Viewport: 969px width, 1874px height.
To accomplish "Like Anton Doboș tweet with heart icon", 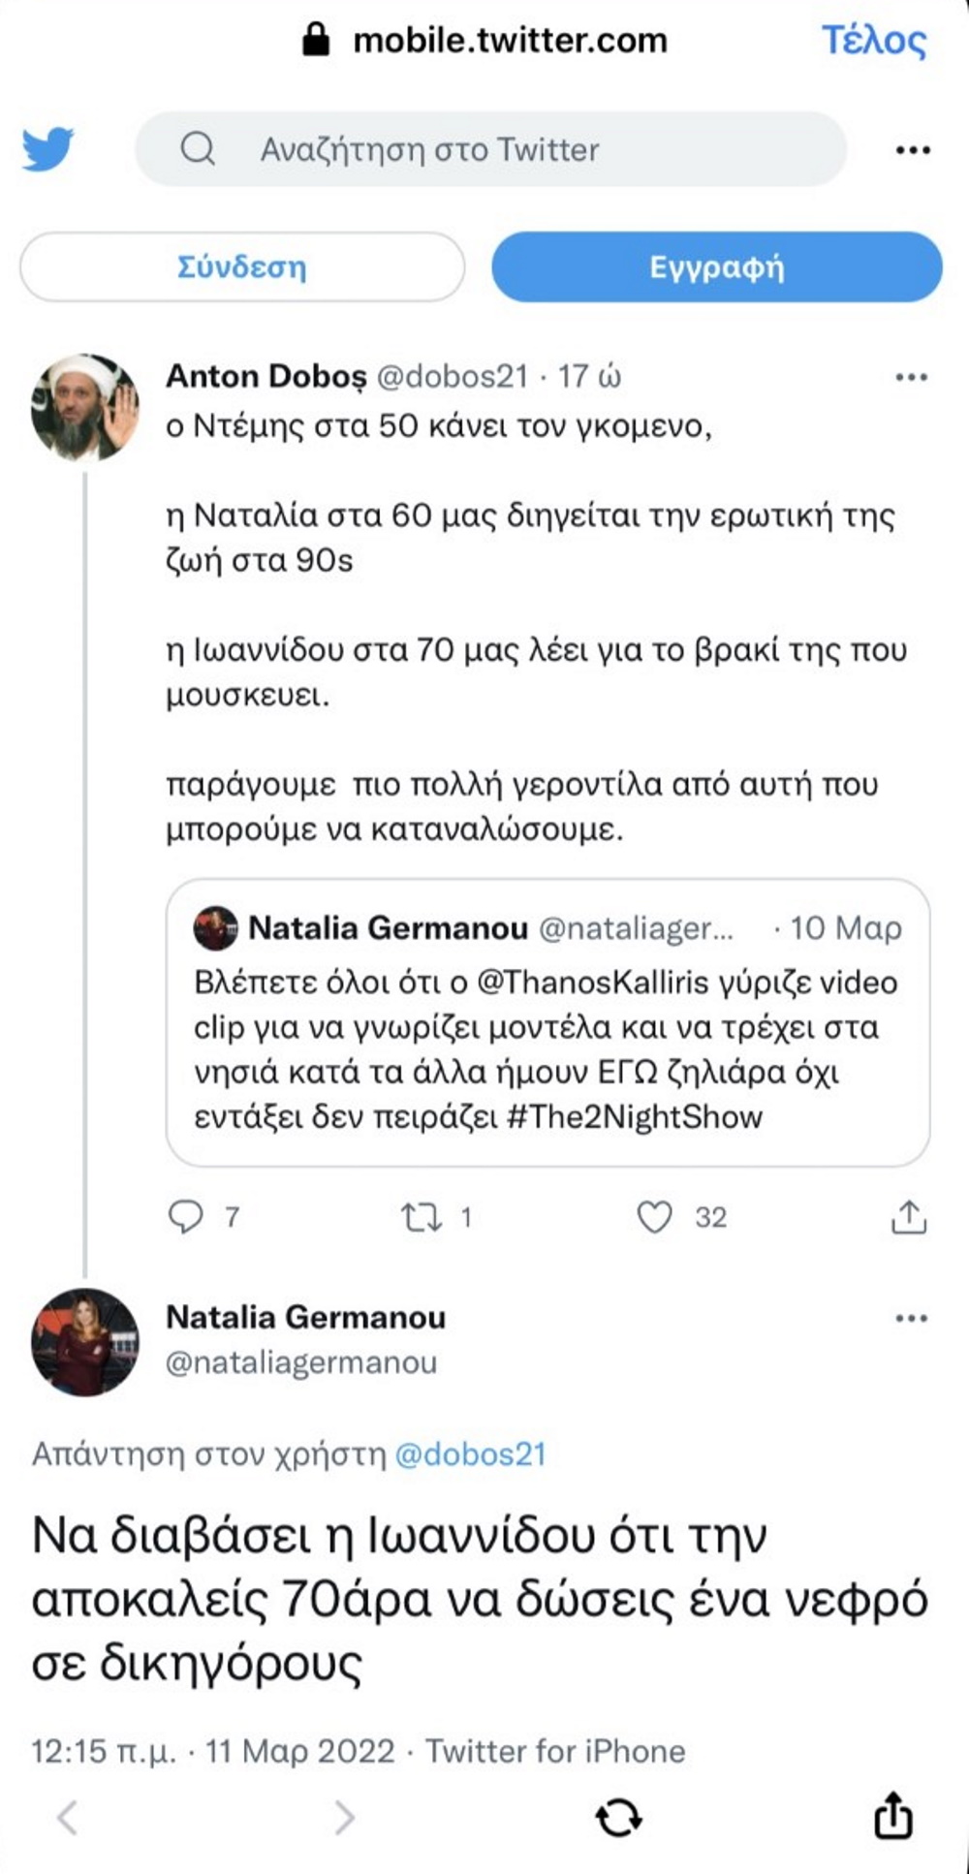I will click(x=654, y=1217).
